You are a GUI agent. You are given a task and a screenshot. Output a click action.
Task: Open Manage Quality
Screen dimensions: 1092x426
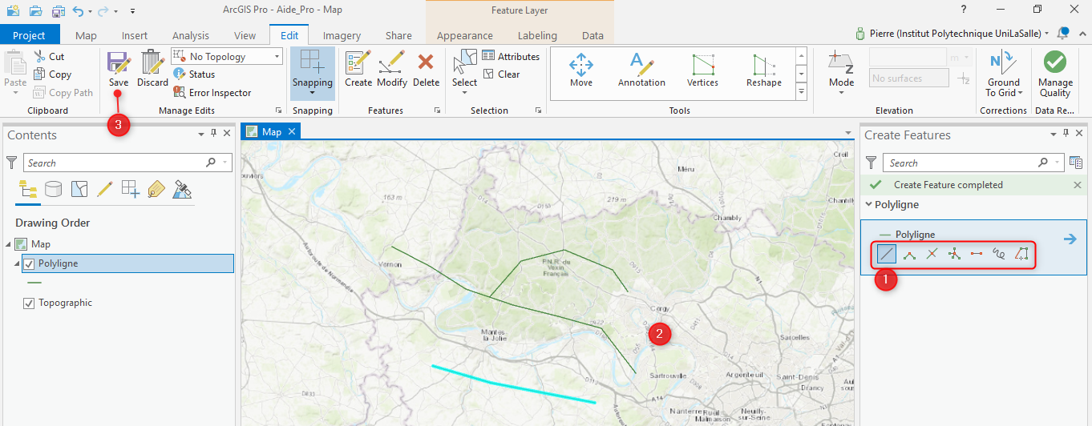pos(1055,72)
